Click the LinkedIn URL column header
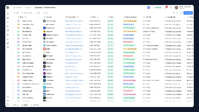The image size is (199, 112). (170, 17)
